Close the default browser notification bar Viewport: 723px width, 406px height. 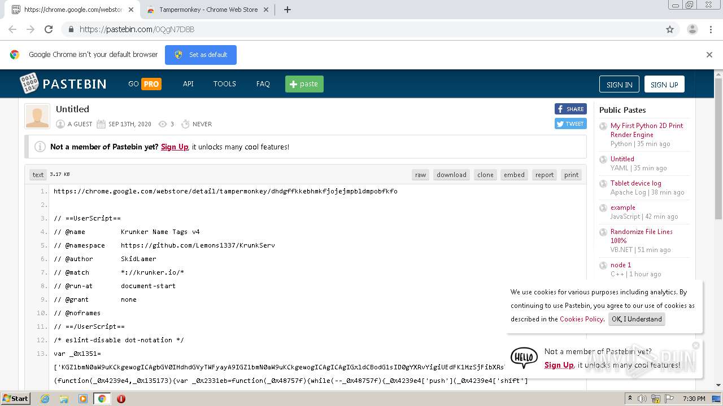(x=709, y=55)
